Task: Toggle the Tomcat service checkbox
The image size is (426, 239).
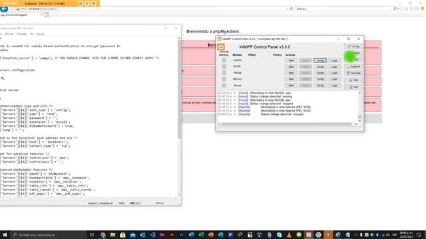Action: point(224,86)
